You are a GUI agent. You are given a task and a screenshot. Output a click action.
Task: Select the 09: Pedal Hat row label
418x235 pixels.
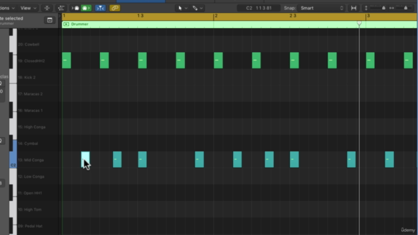tap(30, 227)
